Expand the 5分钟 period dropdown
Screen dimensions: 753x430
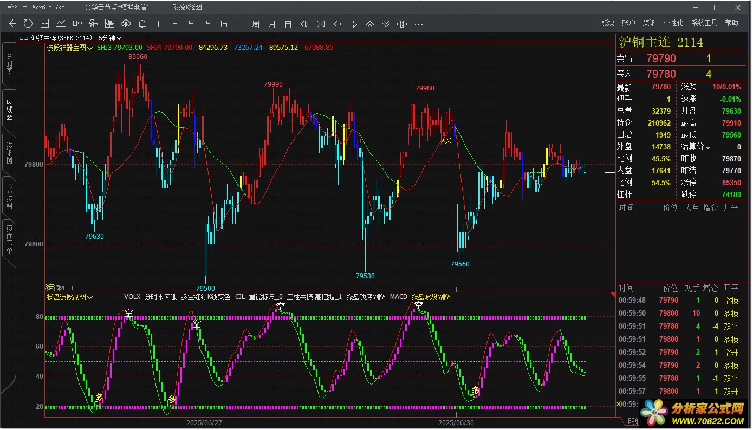click(x=110, y=38)
